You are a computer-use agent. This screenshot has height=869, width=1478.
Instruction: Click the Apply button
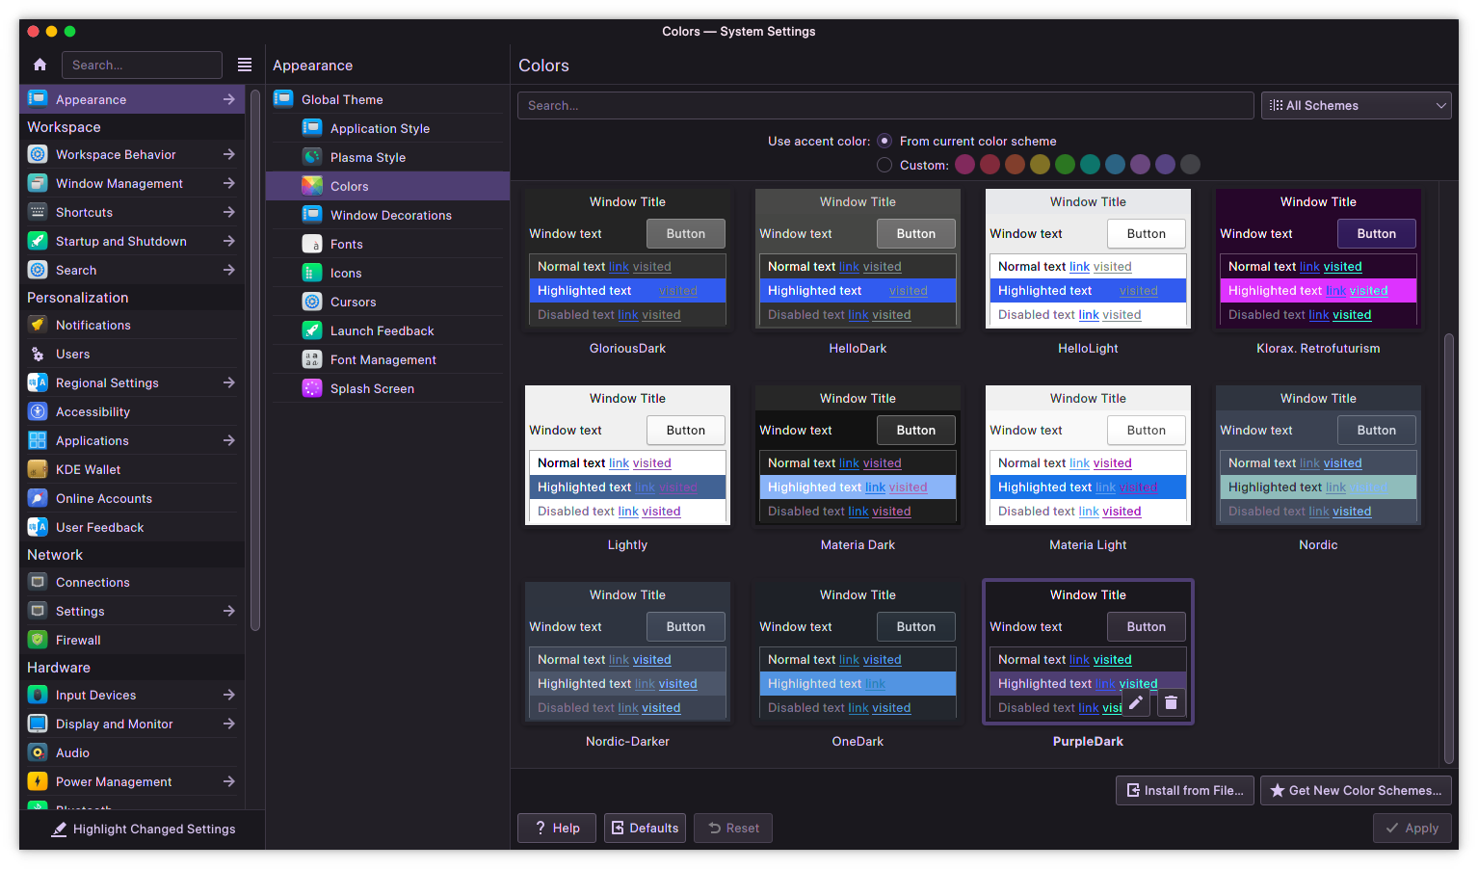click(x=1412, y=828)
